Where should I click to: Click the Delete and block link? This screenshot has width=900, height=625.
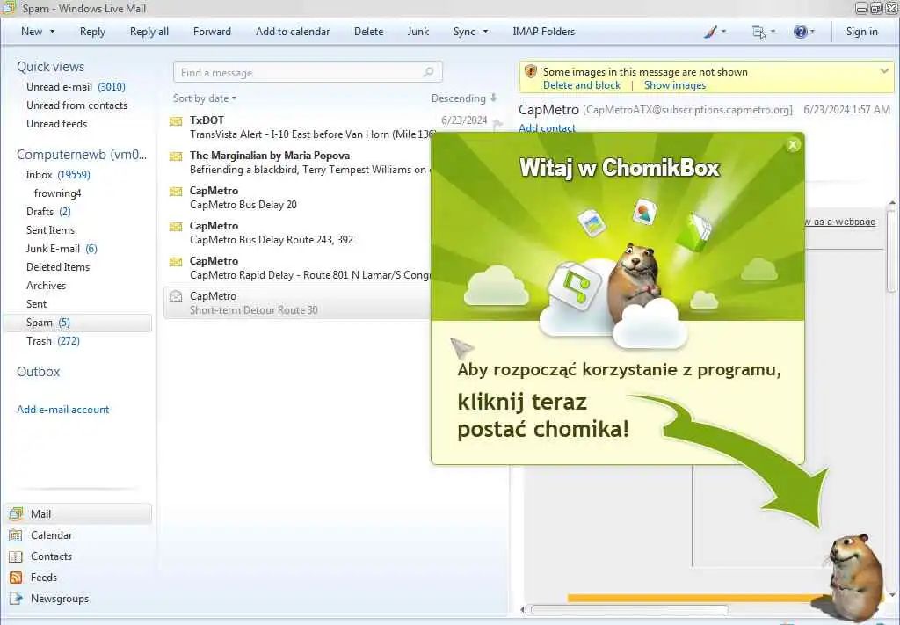[582, 85]
